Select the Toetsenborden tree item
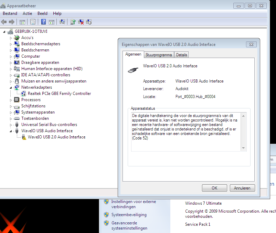Screen dimensions: 276x233 click(x=35, y=118)
